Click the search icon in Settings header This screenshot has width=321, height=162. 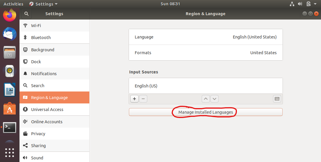pyautogui.click(x=26, y=14)
